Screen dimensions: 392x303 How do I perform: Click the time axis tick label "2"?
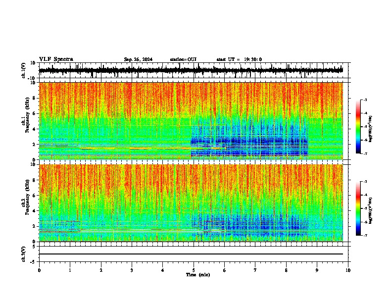101,270
